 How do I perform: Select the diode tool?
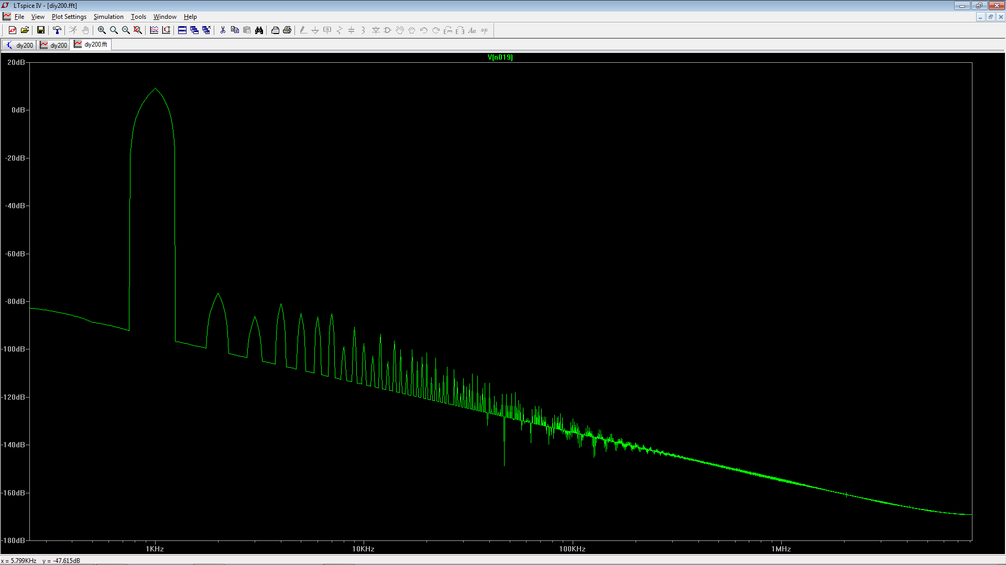click(x=376, y=30)
